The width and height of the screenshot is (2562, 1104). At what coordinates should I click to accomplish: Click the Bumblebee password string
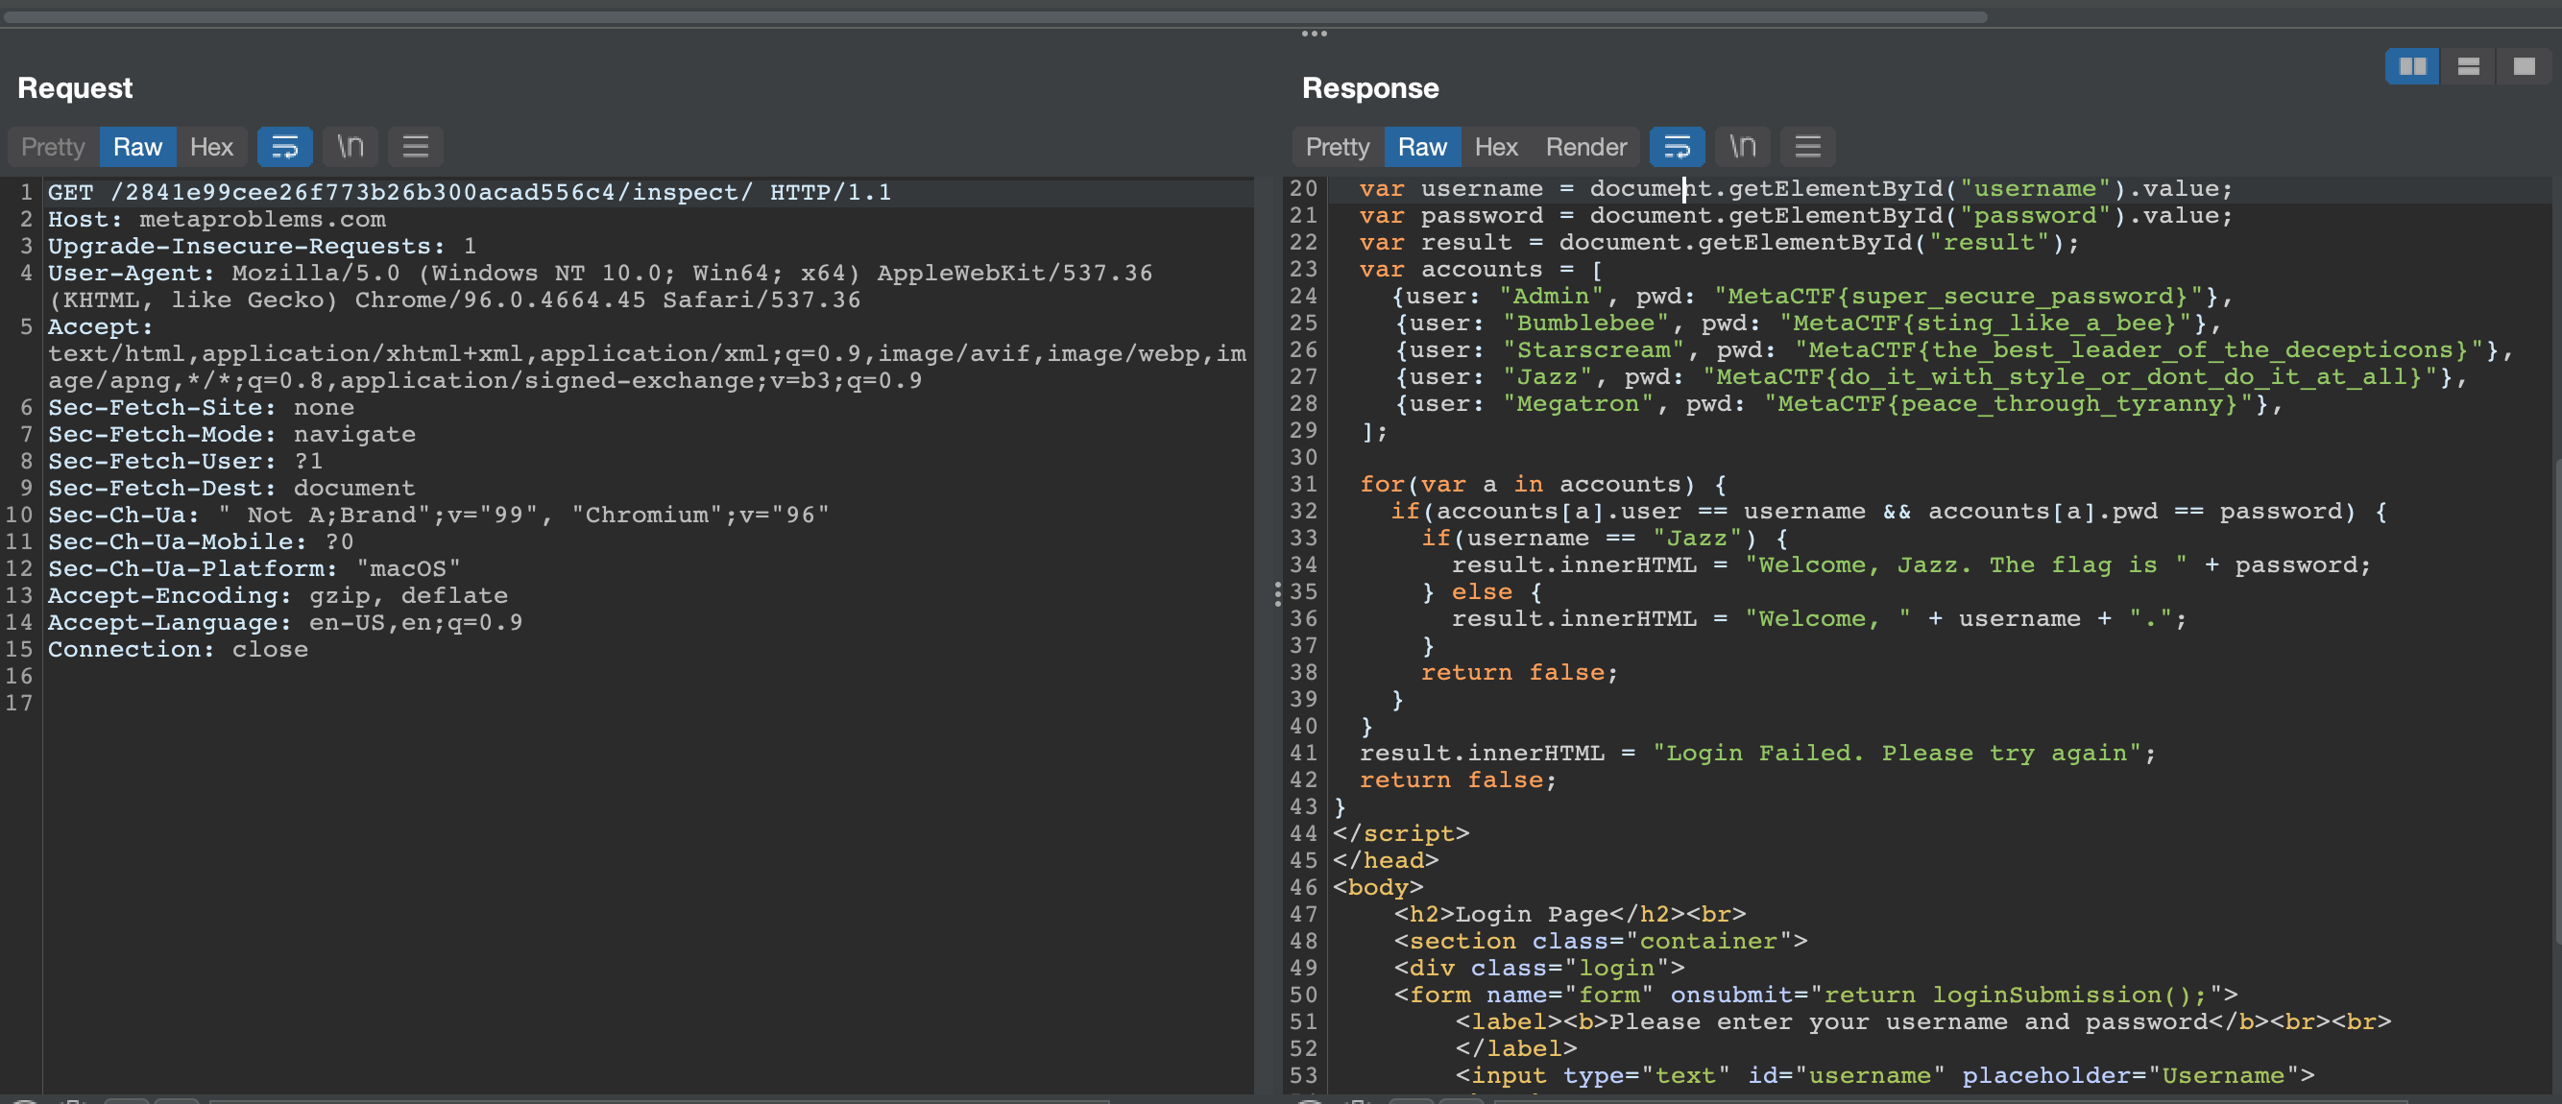pos(1985,323)
